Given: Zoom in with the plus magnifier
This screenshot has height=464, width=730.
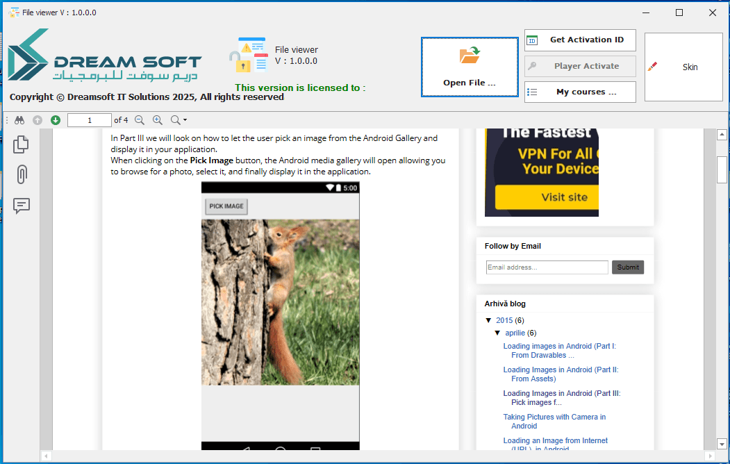Looking at the screenshot, I should click(x=158, y=120).
